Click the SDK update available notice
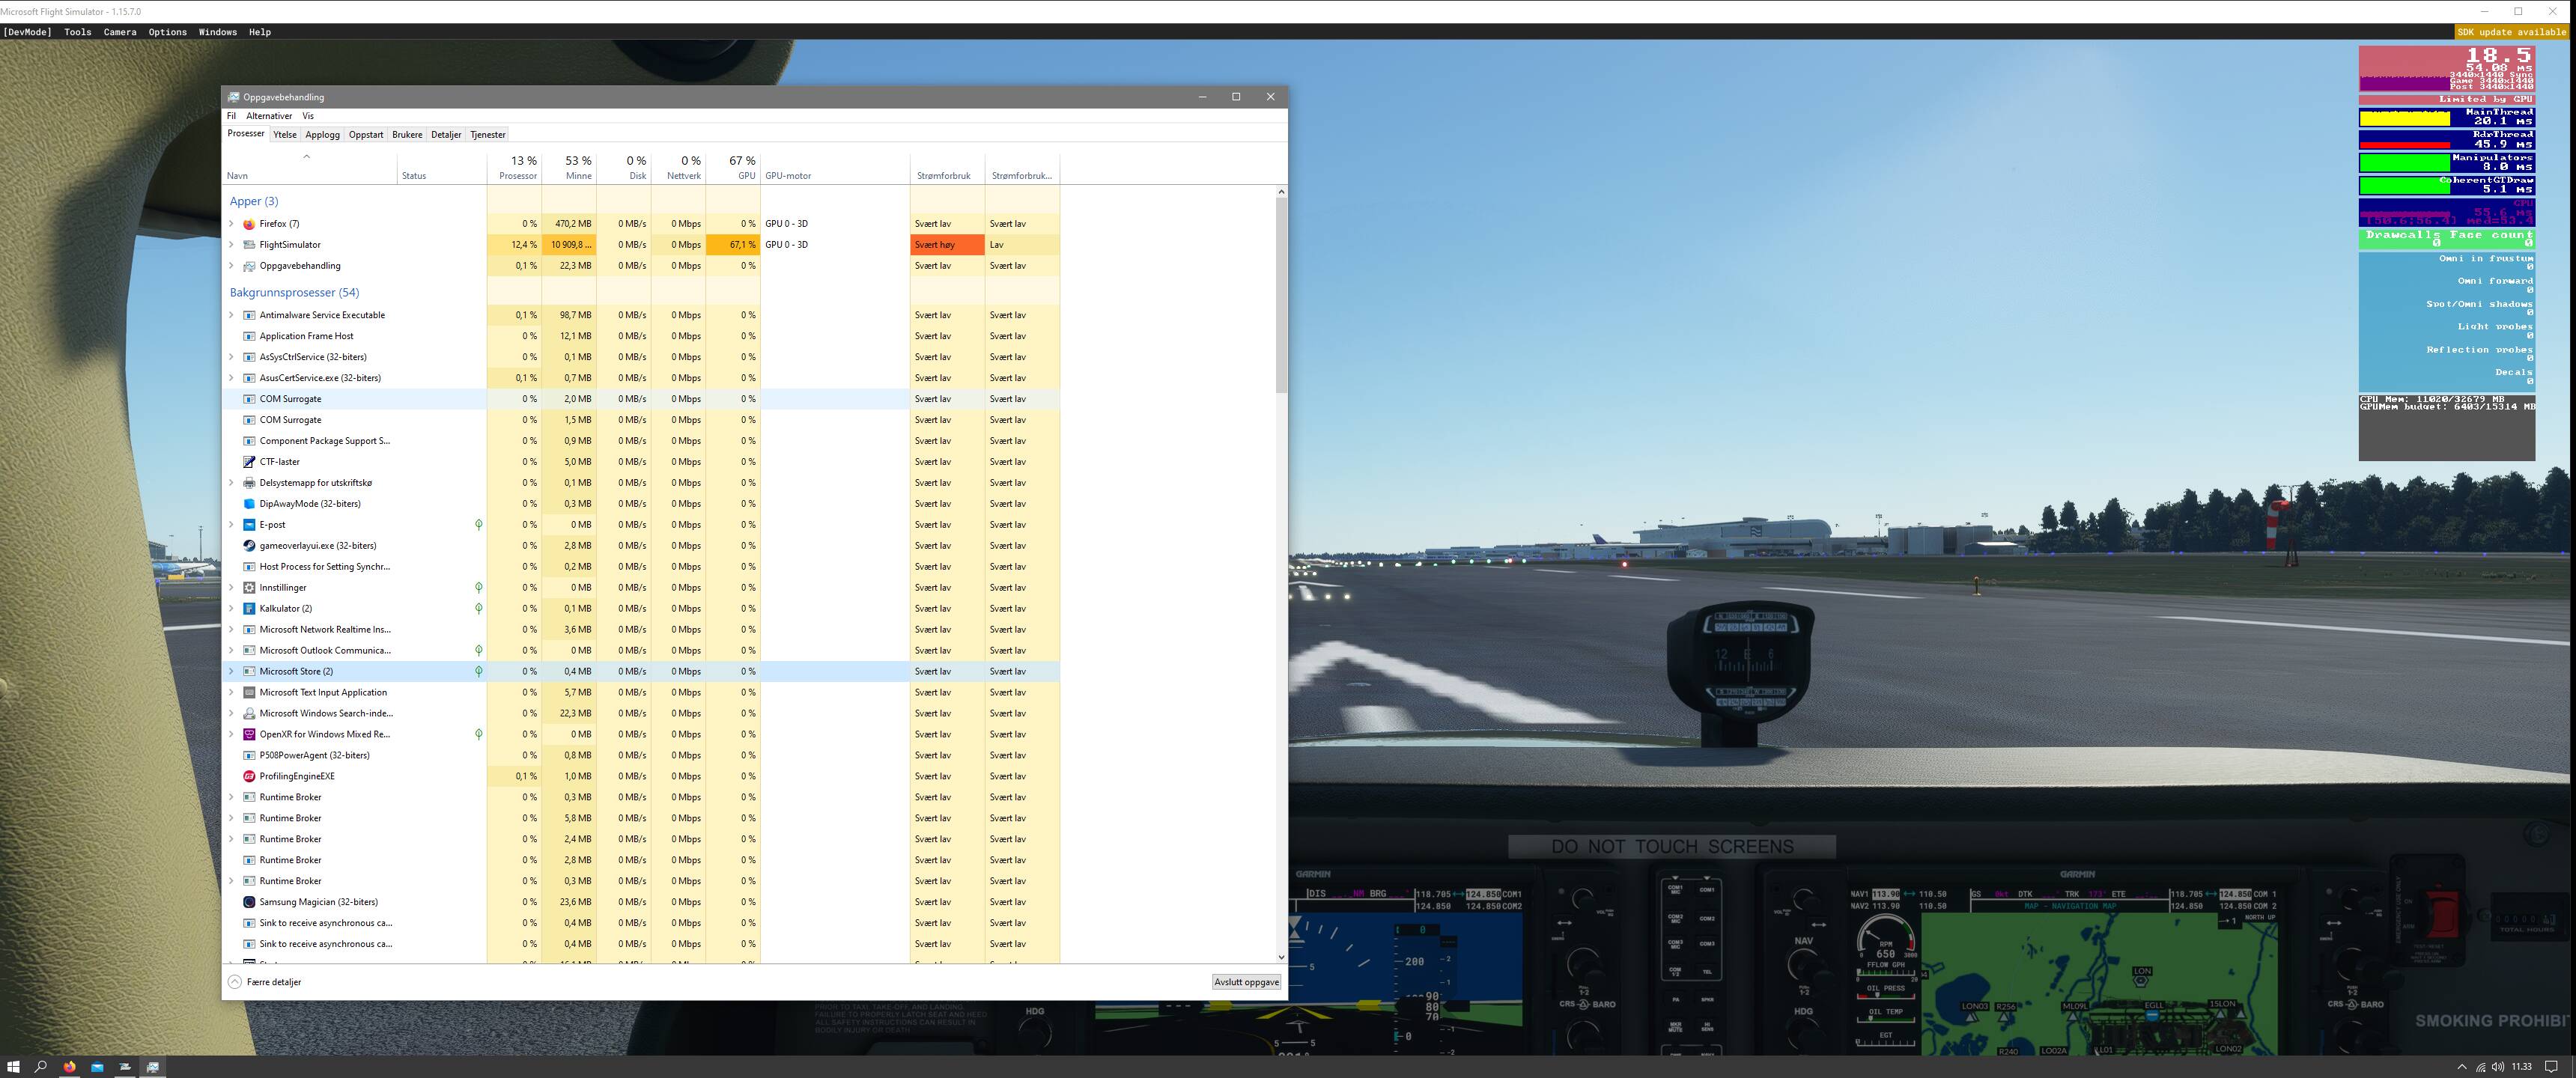The image size is (2576, 1078). click(2511, 32)
